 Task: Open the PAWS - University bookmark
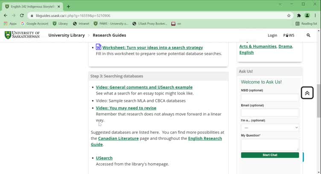coord(111,24)
